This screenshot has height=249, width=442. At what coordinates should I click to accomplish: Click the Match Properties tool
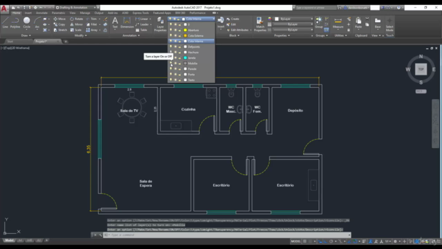pos(260,24)
